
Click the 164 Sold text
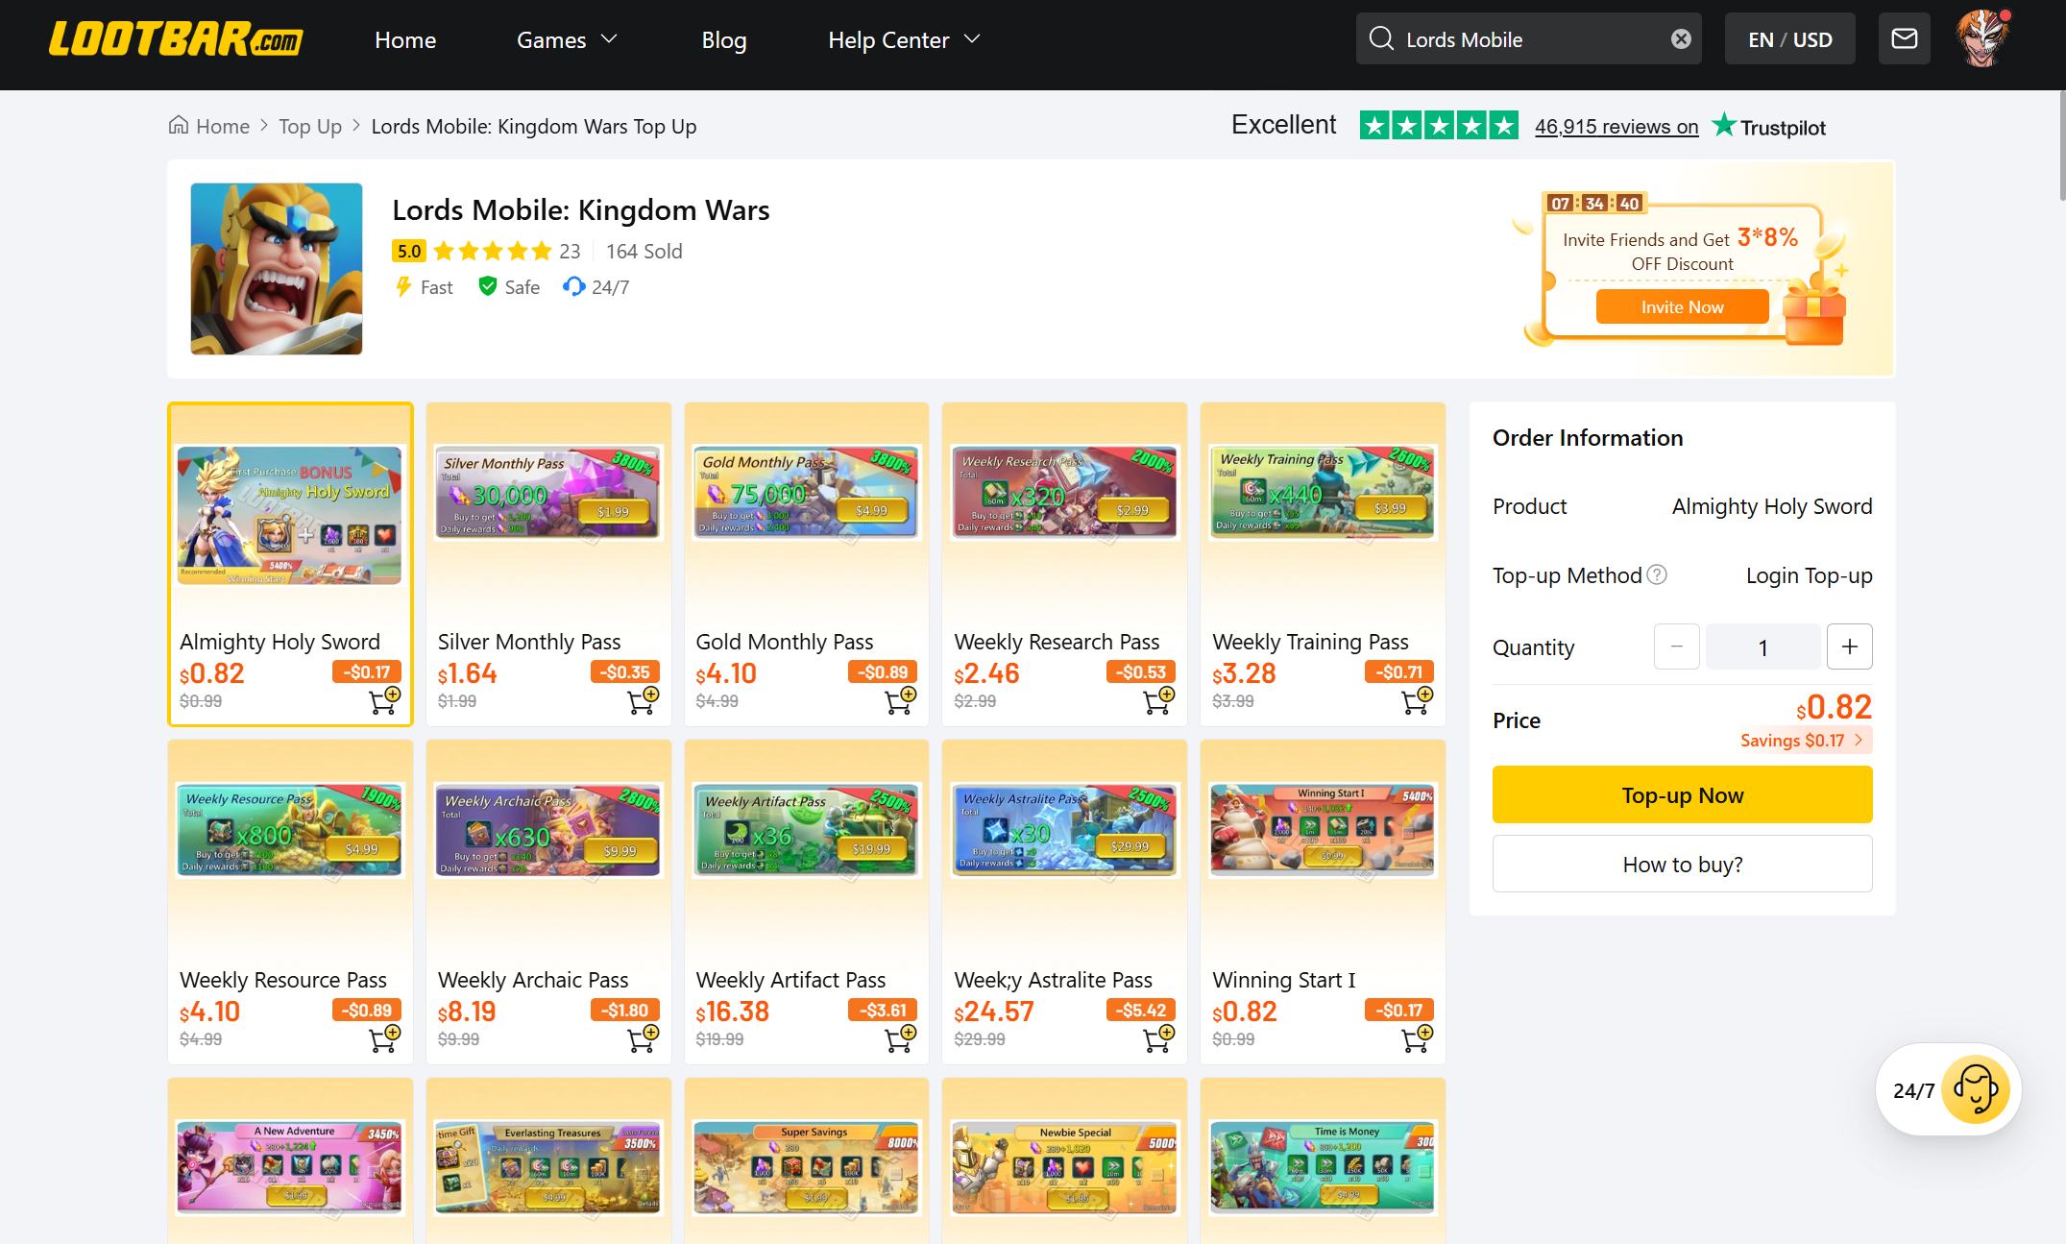(x=644, y=251)
